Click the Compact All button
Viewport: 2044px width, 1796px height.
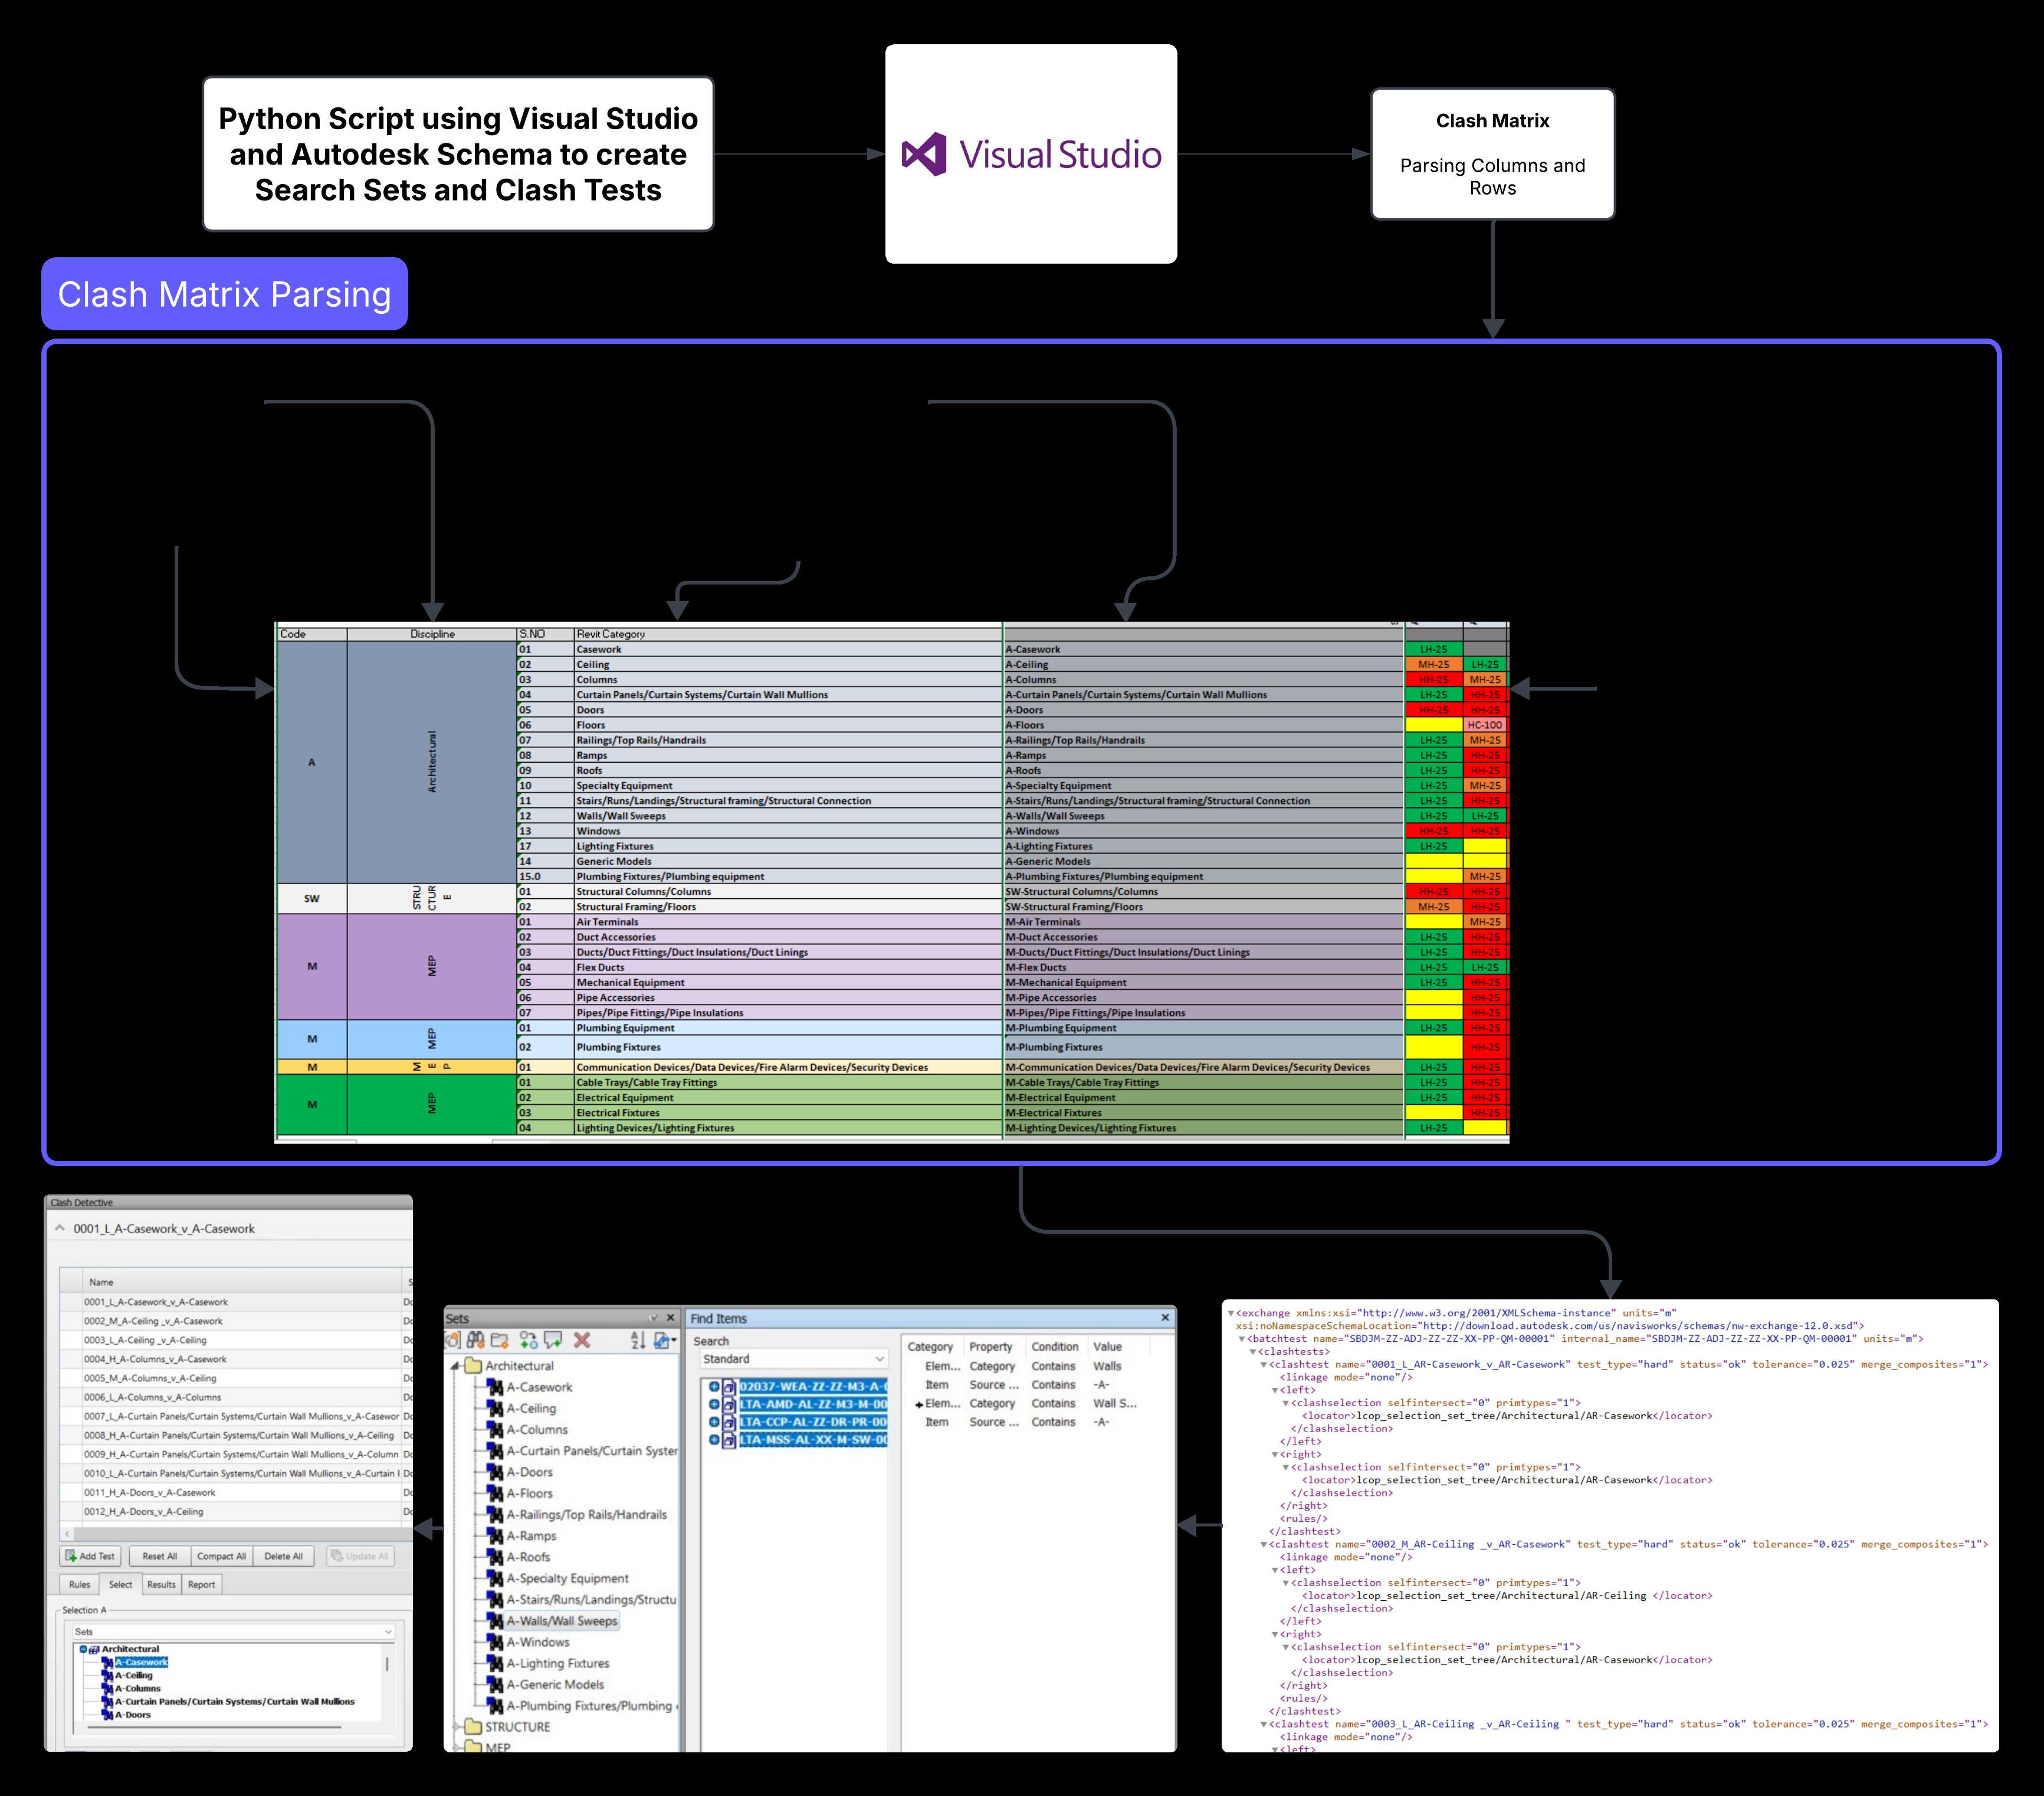(x=221, y=1556)
